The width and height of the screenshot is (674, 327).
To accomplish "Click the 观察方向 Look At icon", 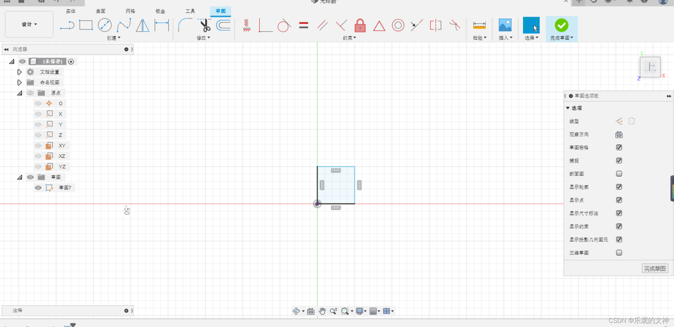I will click(619, 134).
